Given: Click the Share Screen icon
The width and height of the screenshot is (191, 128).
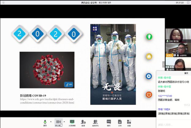Looking at the screenshot, I should [x=72, y=122].
